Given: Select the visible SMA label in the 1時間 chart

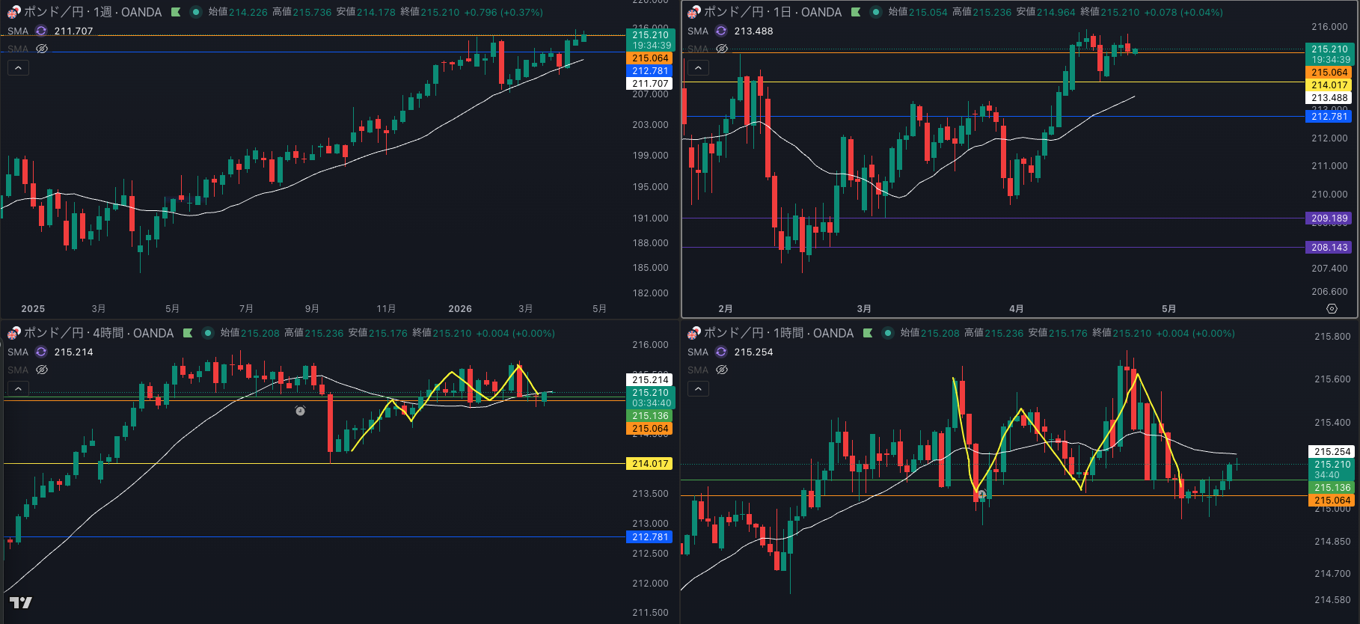Looking at the screenshot, I should [698, 352].
